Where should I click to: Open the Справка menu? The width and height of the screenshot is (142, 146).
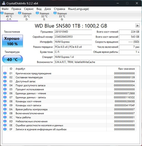point(59,9)
